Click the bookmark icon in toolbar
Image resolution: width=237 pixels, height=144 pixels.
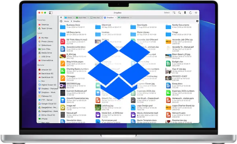[185, 13]
